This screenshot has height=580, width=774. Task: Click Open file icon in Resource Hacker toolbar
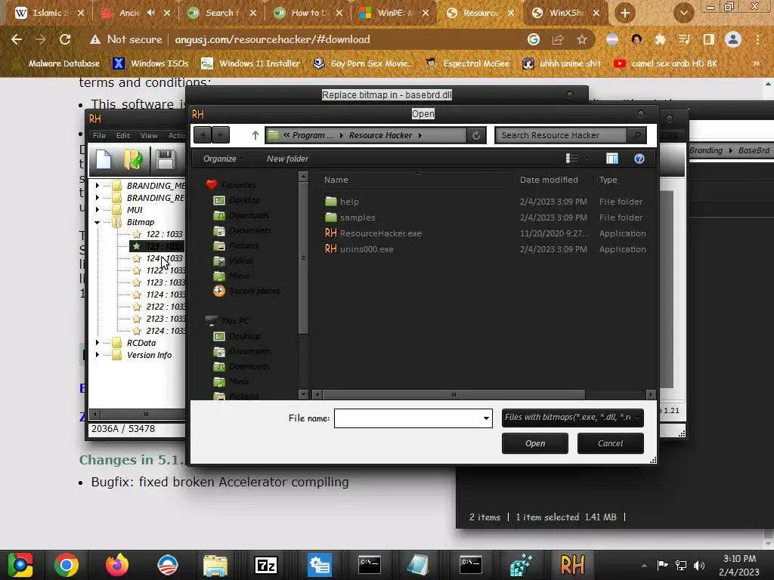click(x=133, y=160)
